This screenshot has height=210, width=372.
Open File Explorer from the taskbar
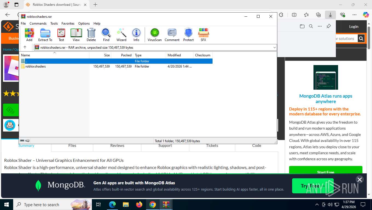[x=126, y=205]
